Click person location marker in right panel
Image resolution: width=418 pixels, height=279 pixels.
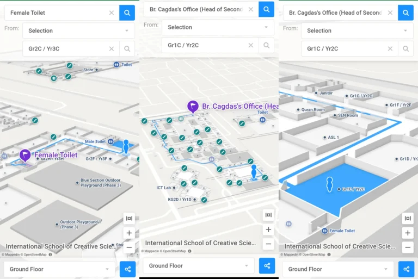(329, 184)
